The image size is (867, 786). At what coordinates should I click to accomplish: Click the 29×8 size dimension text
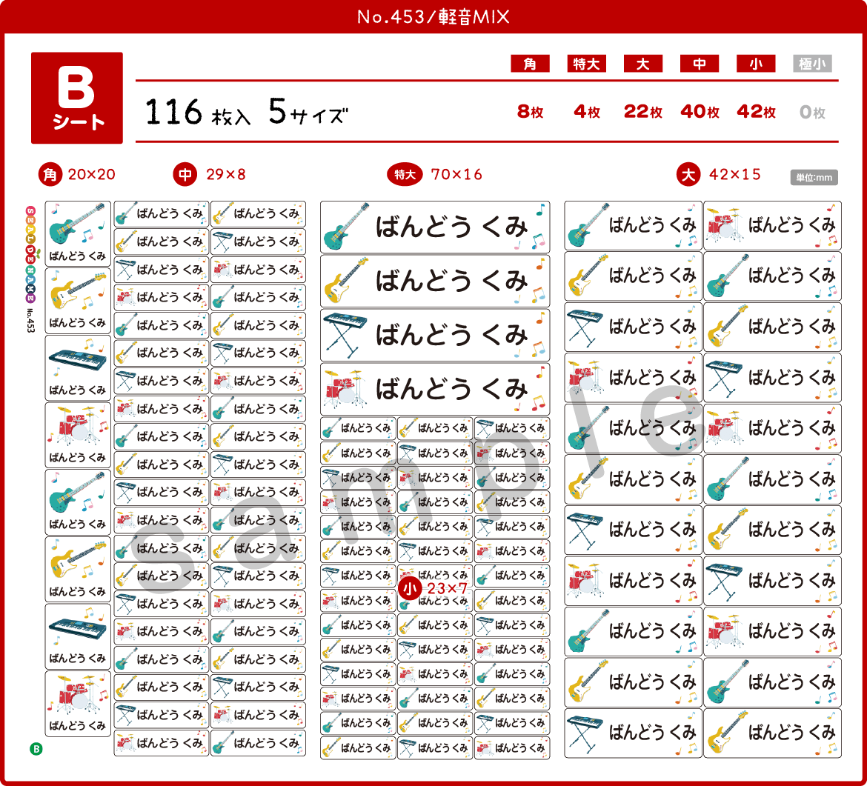[225, 175]
